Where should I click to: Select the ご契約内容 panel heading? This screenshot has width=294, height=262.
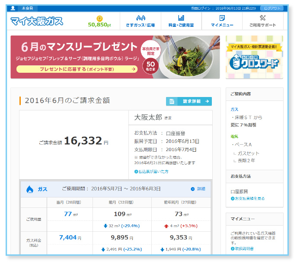(240, 94)
